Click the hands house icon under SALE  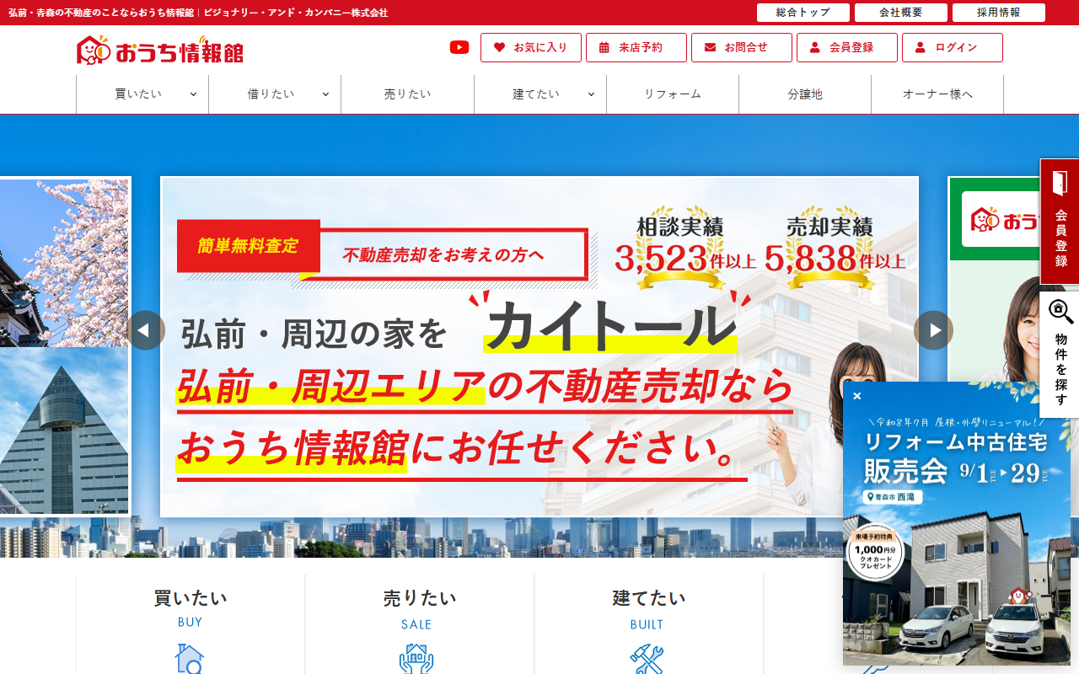[x=416, y=659]
